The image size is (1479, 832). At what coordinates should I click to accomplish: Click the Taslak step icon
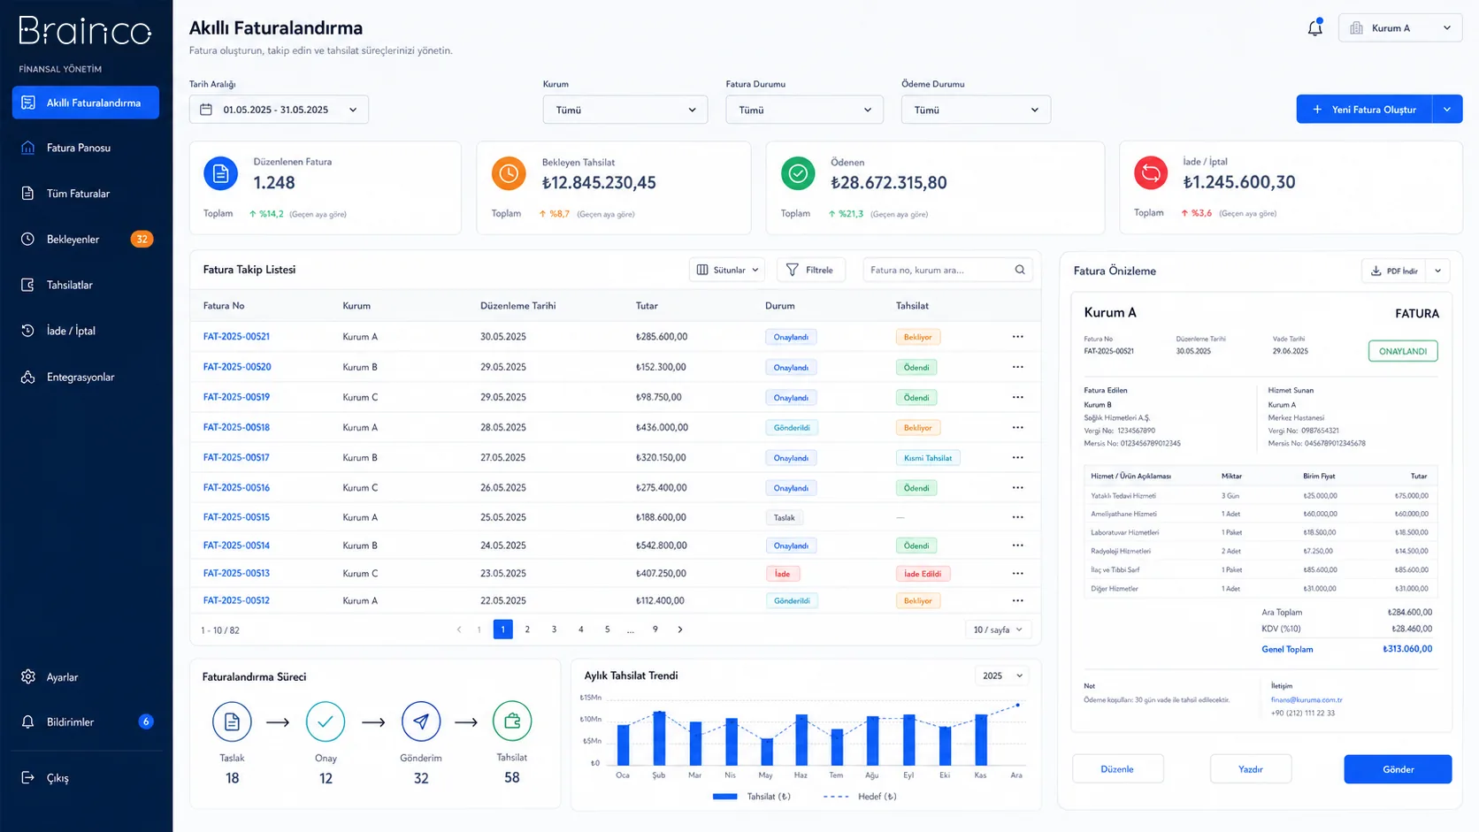(x=232, y=722)
